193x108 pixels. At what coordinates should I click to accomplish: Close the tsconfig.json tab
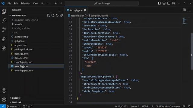tap(85, 10)
